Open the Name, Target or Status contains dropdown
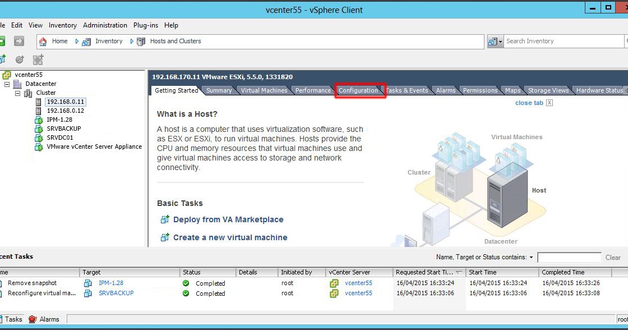 (x=533, y=257)
